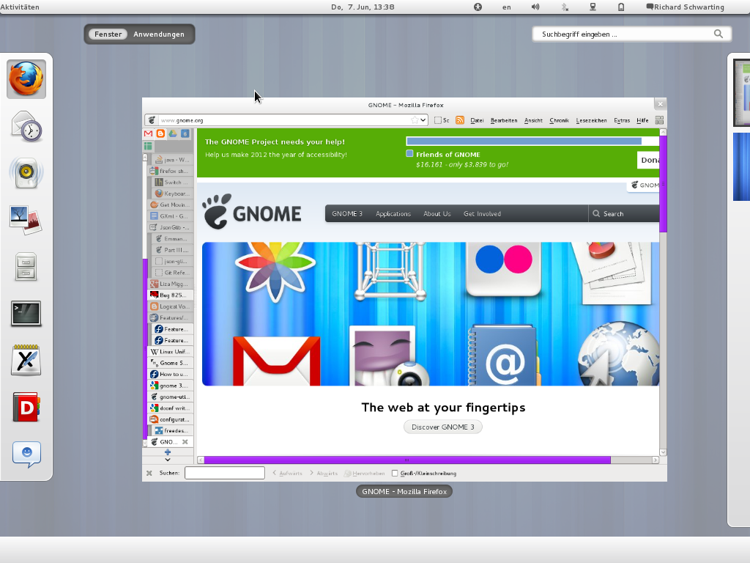Open the Bearbeiten menu
The image size is (750, 563).
tap(504, 120)
